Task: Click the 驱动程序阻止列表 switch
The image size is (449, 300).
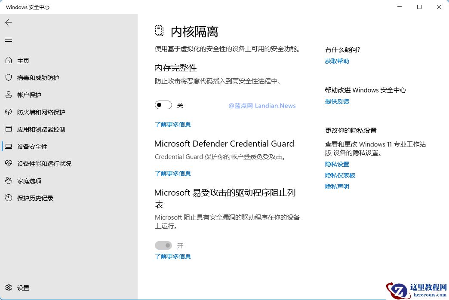Action: tap(163, 245)
